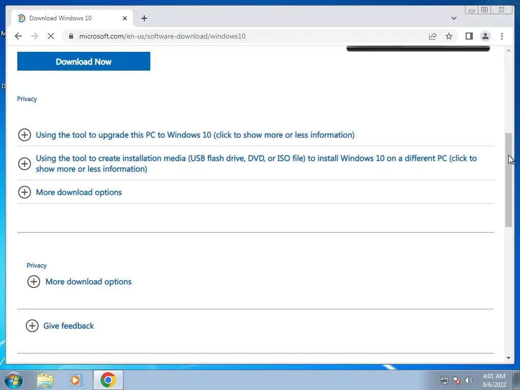
Task: Open the lower Privacy link above Give feedback
Action: 37,265
